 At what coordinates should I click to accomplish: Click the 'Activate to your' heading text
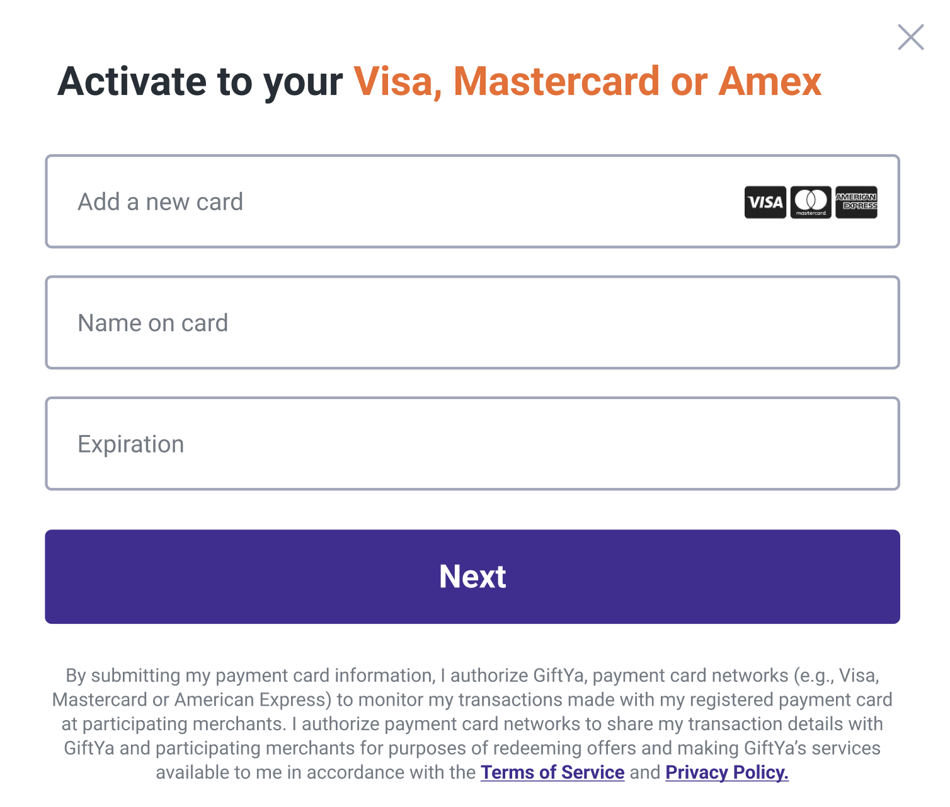coord(200,82)
